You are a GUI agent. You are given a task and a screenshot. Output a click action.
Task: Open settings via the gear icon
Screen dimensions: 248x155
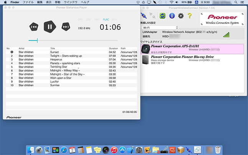pos(181,16)
